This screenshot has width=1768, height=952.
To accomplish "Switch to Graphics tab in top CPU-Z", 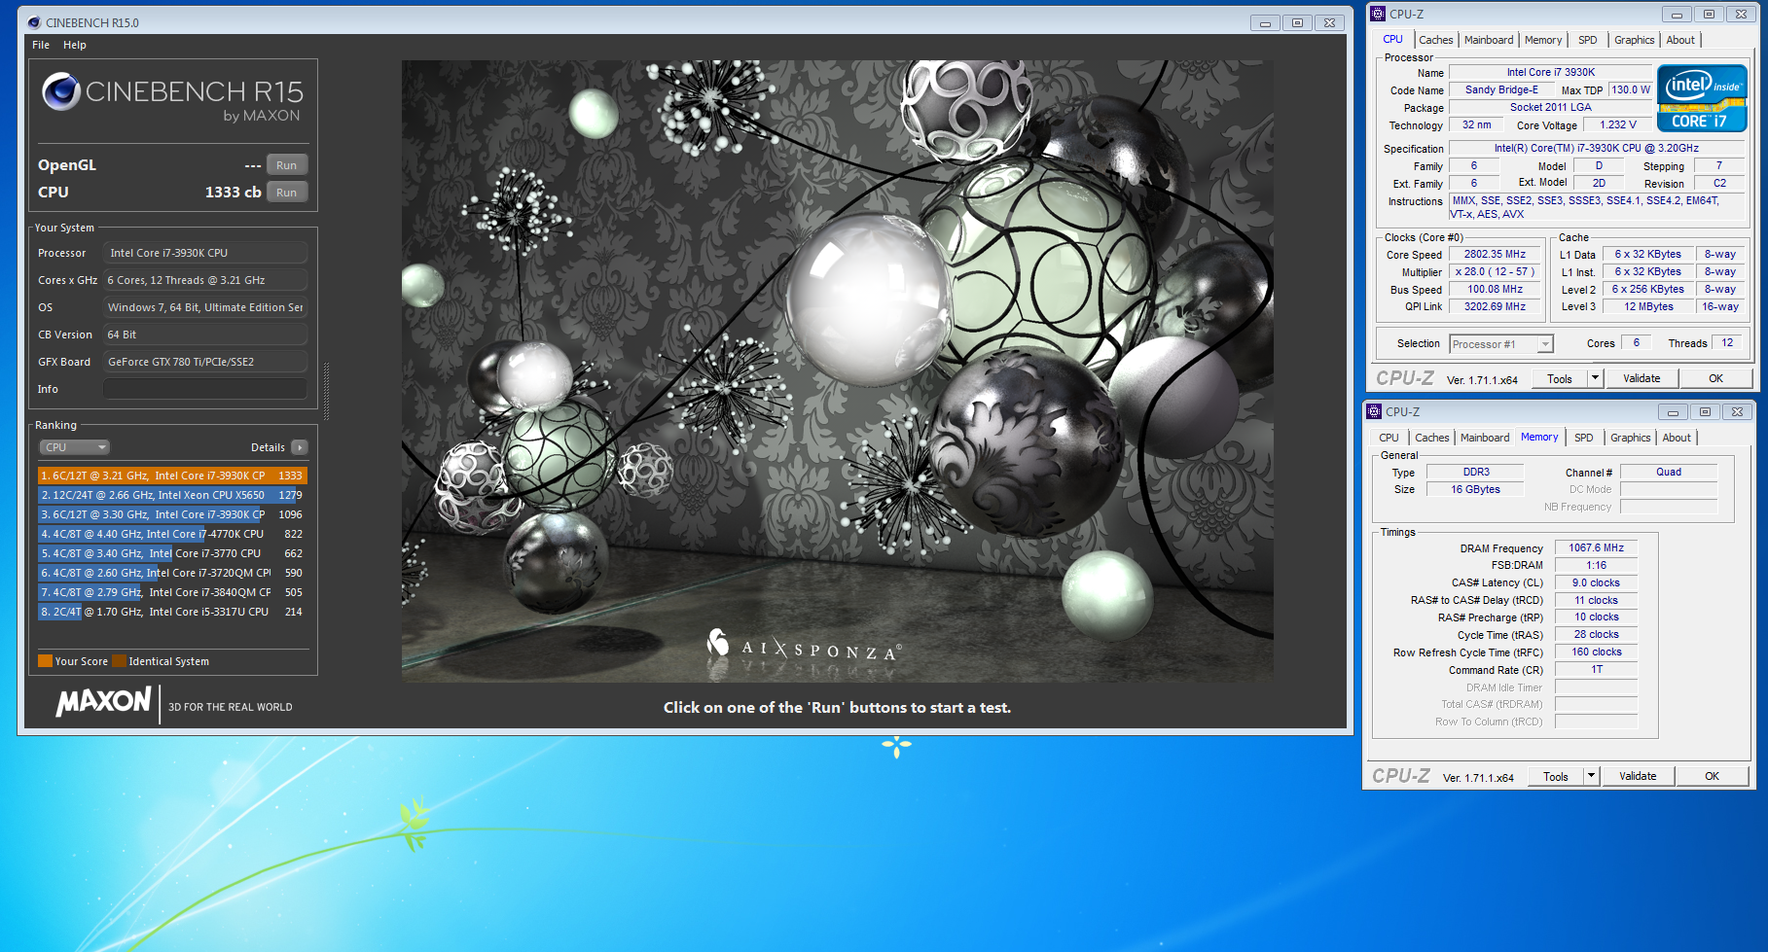I will (x=1635, y=40).
